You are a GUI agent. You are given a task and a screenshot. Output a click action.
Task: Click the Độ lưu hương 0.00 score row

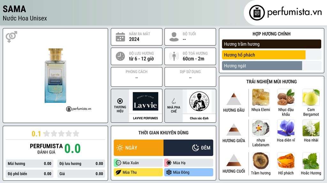coord(81,164)
